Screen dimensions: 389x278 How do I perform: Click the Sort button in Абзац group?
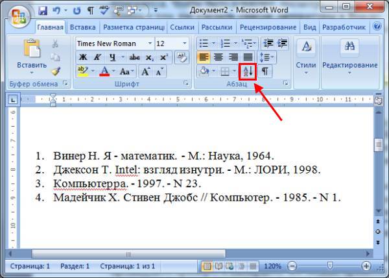(247, 71)
